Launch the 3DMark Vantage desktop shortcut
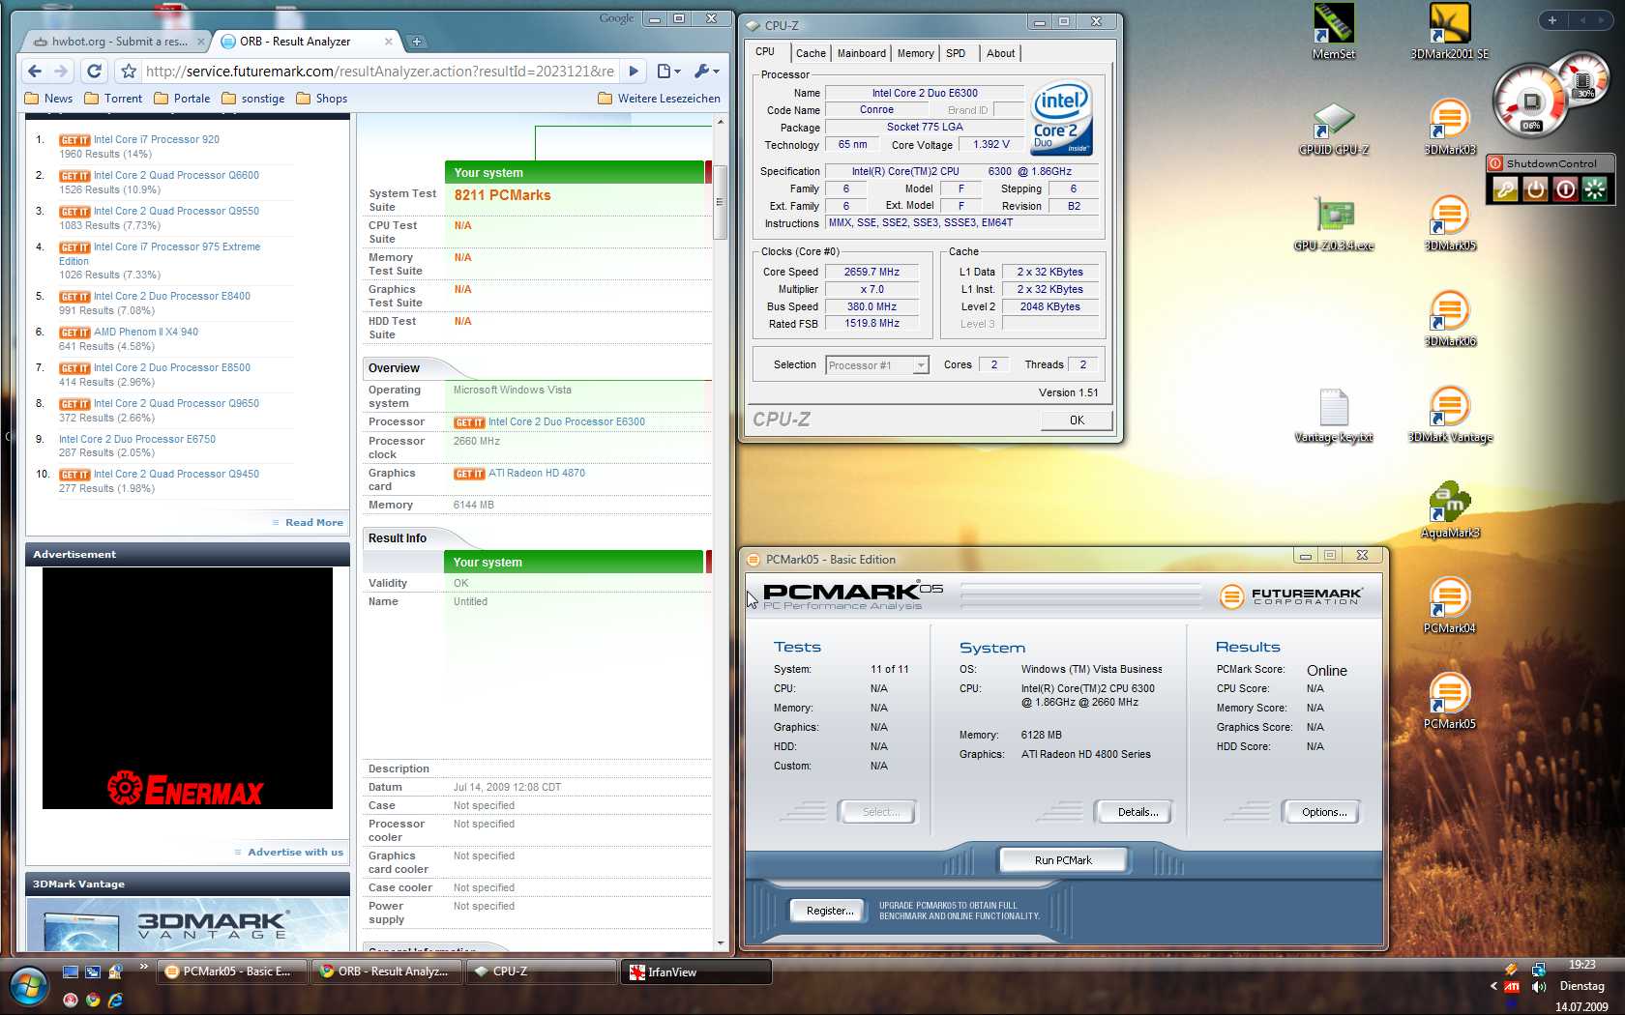This screenshot has width=1625, height=1015. pos(1449,415)
